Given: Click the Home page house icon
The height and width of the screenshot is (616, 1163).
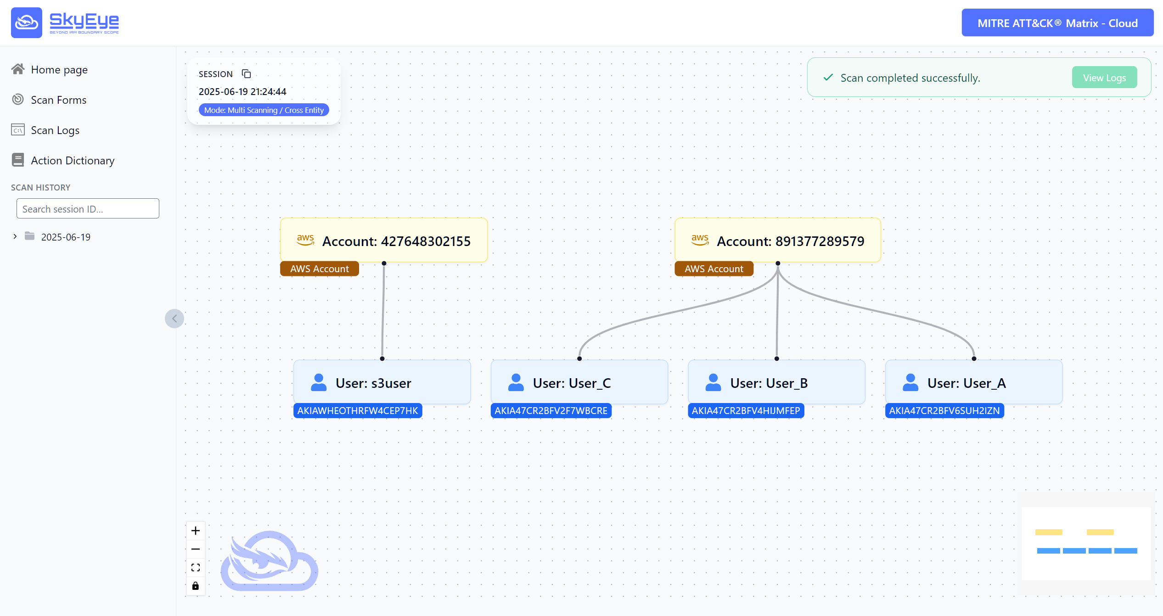Looking at the screenshot, I should pyautogui.click(x=18, y=69).
